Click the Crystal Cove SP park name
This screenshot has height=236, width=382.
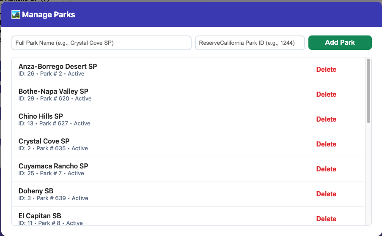point(44,141)
